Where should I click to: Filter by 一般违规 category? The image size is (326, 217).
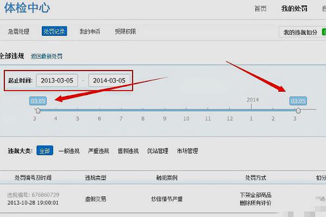pyautogui.click(x=69, y=151)
